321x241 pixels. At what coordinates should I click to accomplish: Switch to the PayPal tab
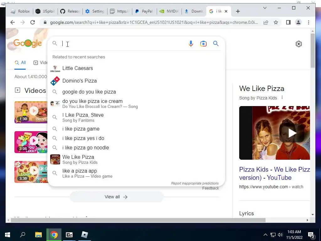click(144, 11)
